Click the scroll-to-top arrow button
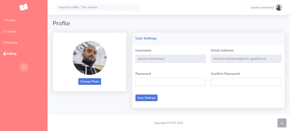 [x=282, y=123]
